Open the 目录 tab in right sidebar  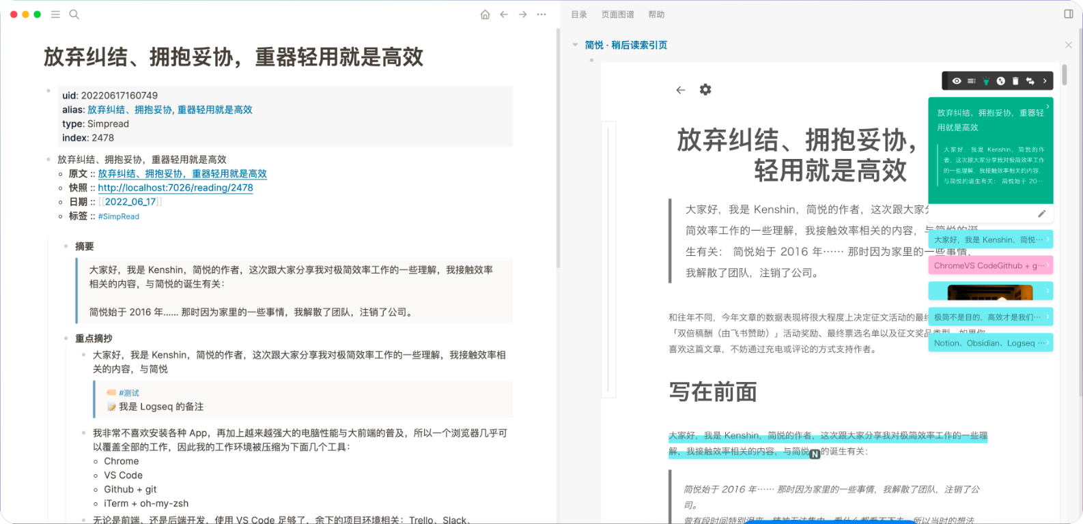click(579, 14)
